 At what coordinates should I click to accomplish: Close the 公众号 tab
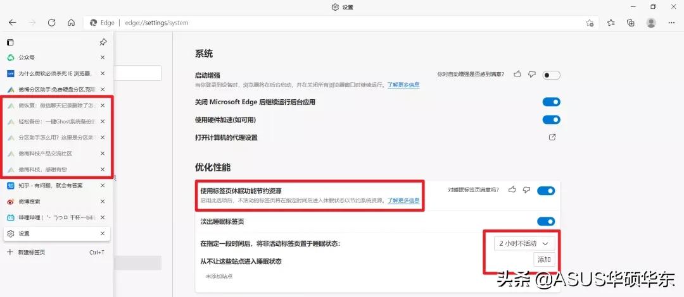pos(103,57)
